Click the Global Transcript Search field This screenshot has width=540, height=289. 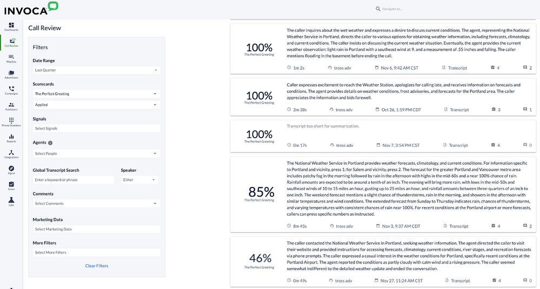coord(74,180)
